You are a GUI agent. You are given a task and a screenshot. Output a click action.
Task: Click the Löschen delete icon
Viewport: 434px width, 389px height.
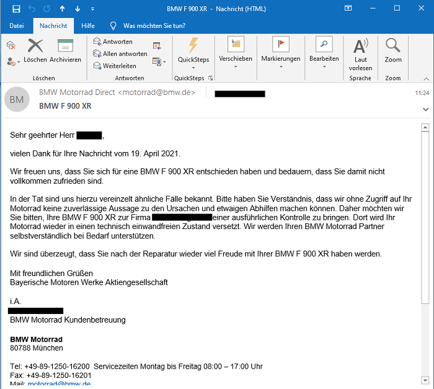tap(36, 50)
